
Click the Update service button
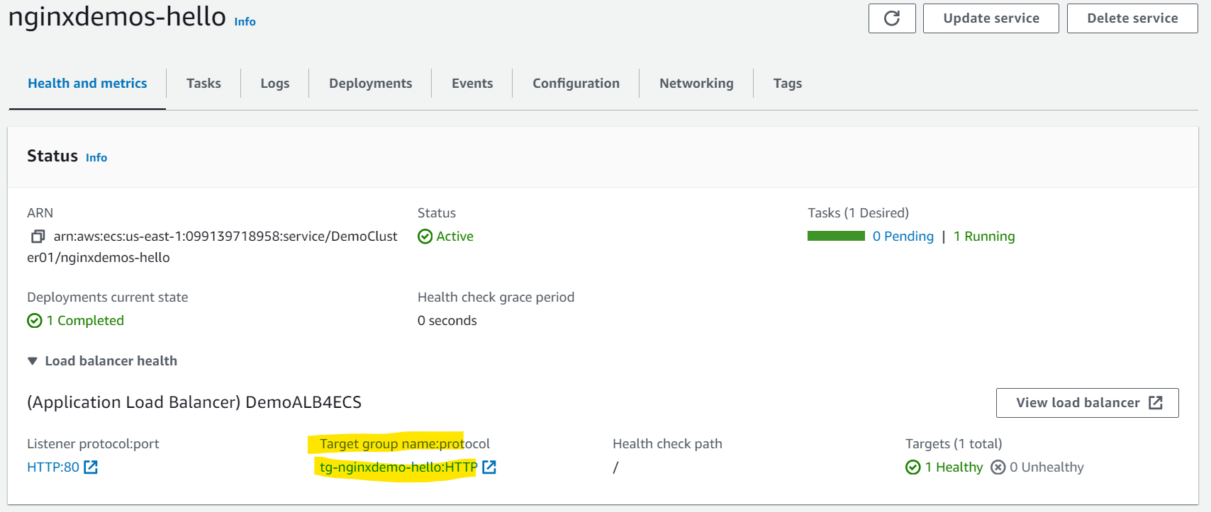pos(991,18)
